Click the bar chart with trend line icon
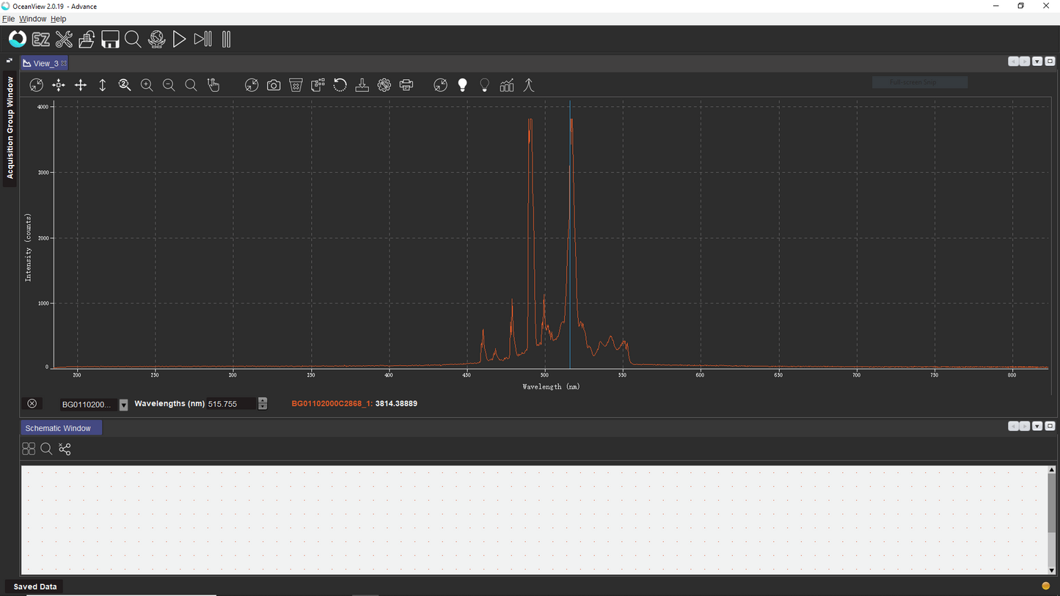The image size is (1060, 596). [507, 86]
